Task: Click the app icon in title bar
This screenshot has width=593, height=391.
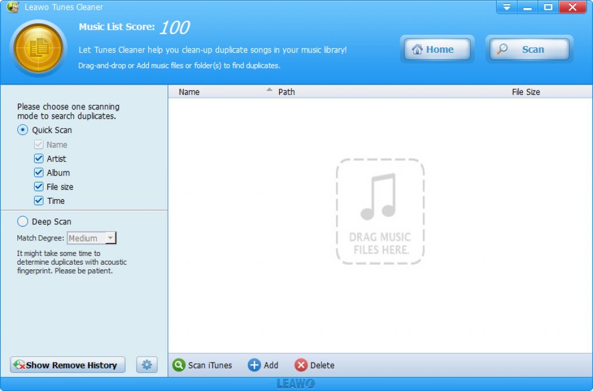Action: (x=12, y=8)
